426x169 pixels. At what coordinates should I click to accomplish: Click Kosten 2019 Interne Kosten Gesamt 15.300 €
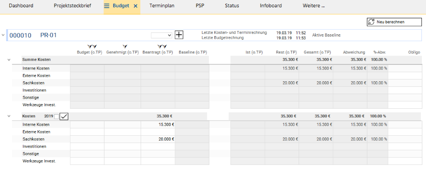point(324,125)
